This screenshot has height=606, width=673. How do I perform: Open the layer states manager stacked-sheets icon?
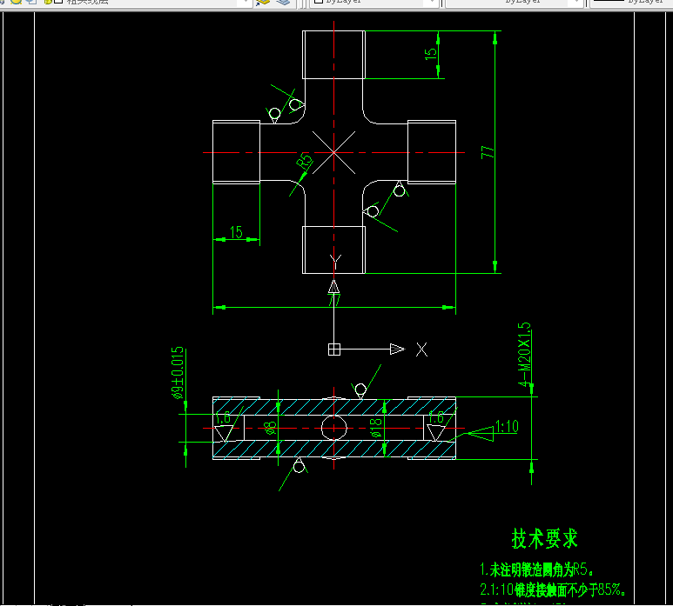point(283,2)
